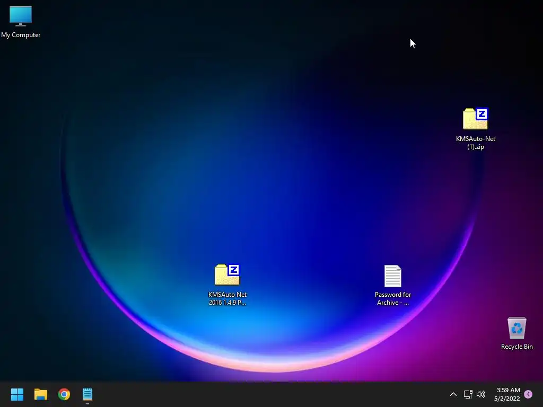Viewport: 543px width, 407px height.
Task: Select the Password for Archive text file icon
Action: point(393,276)
